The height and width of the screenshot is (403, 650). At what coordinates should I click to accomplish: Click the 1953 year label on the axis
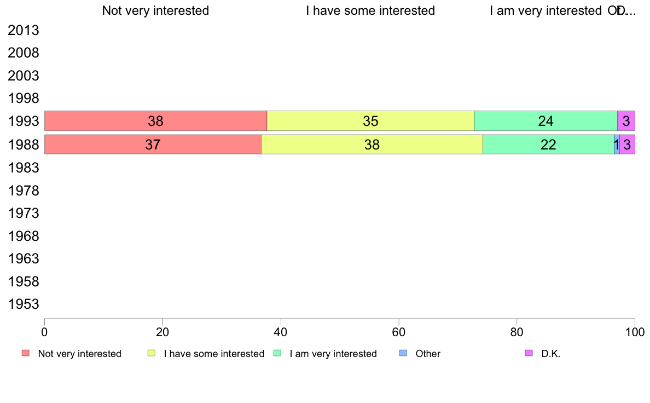pyautogui.click(x=24, y=304)
